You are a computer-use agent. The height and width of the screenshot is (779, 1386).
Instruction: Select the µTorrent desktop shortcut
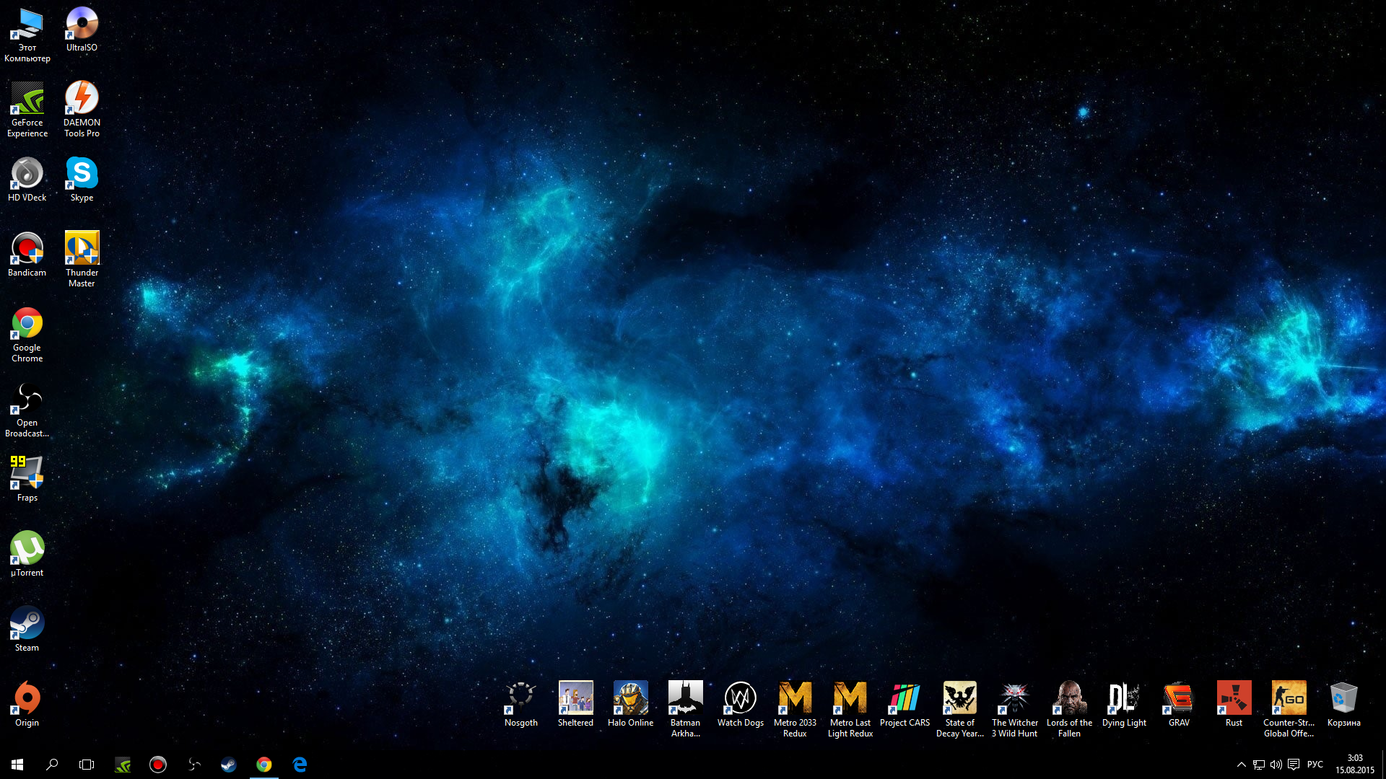(27, 554)
